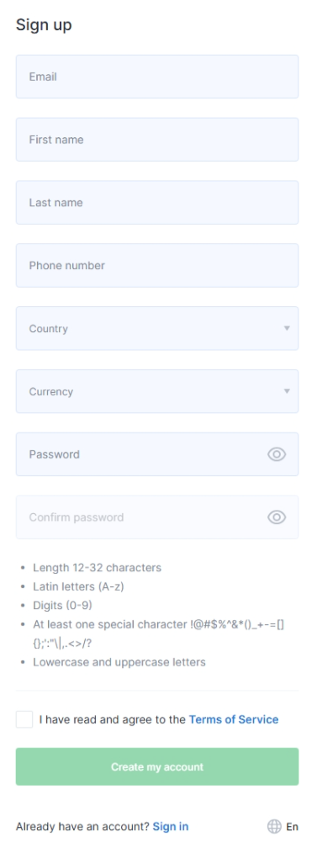
Task: Expand Currency list using its arrow
Action: (287, 391)
